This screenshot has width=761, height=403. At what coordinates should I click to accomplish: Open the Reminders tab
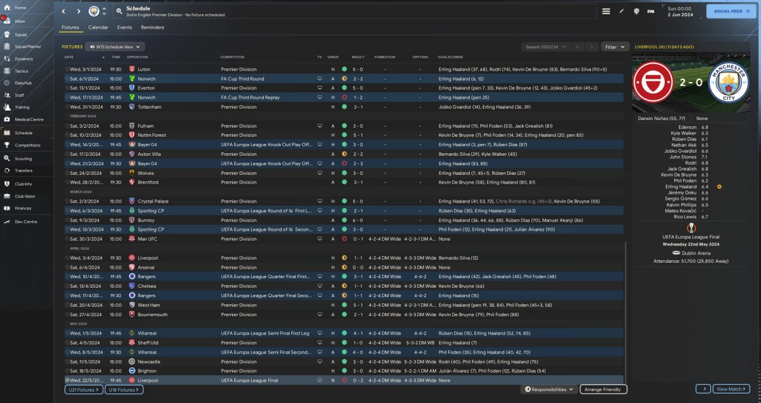153,27
